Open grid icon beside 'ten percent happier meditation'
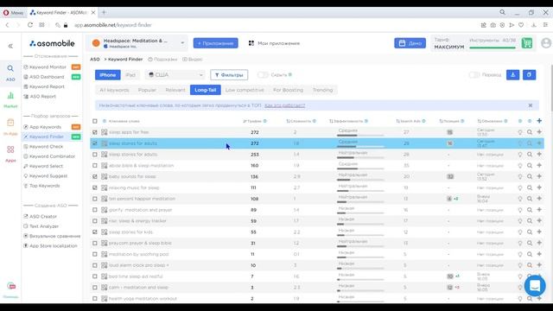 104,199
